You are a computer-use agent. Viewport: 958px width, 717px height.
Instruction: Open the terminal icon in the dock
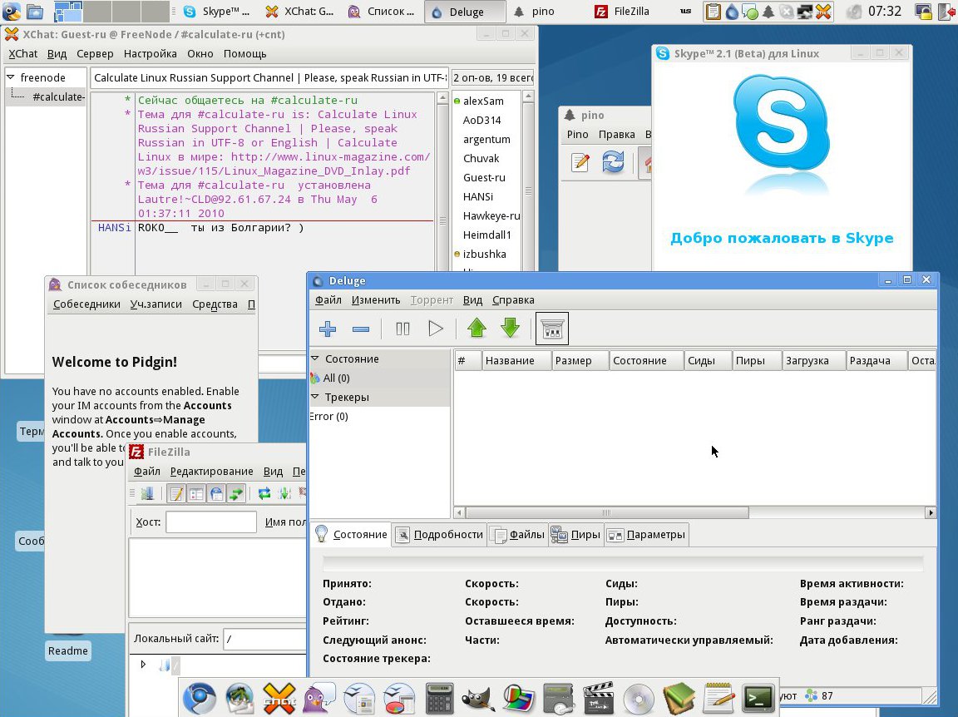tap(758, 697)
